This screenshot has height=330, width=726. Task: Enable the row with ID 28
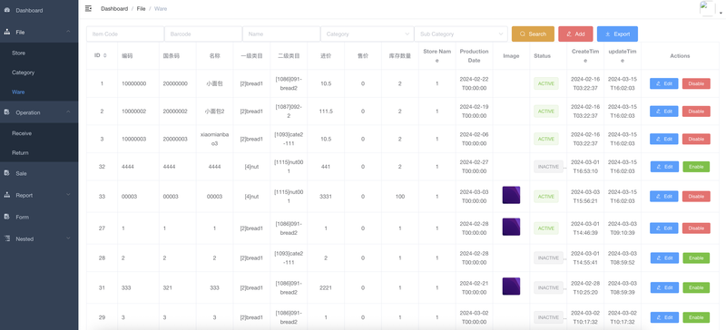(696, 258)
